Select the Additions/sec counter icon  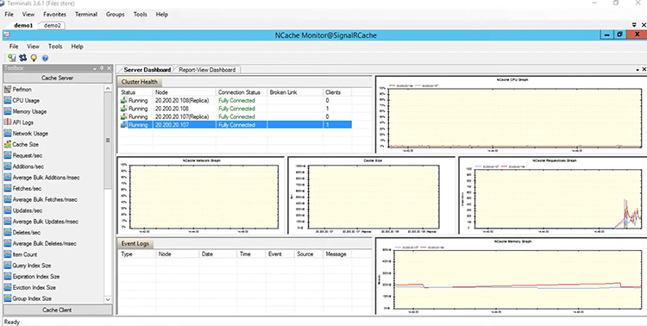(8, 166)
